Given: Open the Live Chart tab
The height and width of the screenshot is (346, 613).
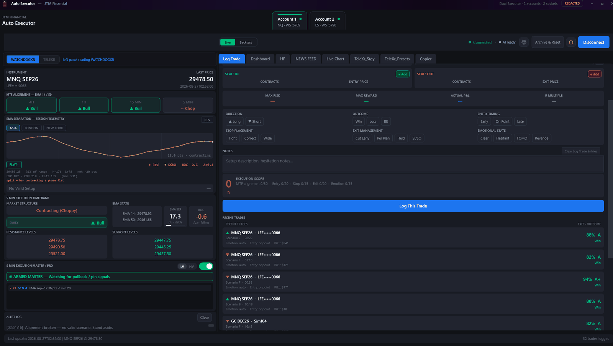Looking at the screenshot, I should [335, 59].
